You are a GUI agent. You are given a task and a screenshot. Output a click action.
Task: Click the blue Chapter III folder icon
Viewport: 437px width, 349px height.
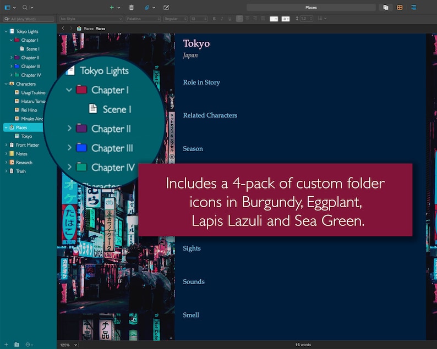tap(17, 67)
